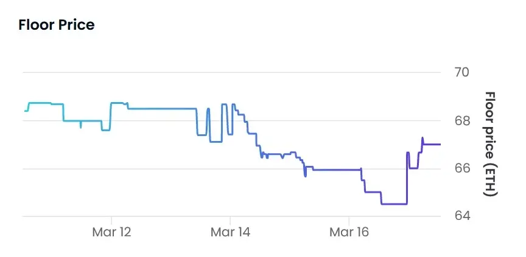
Task: Click the rotated Floor price (ETH) axis title
Action: pyautogui.click(x=491, y=144)
